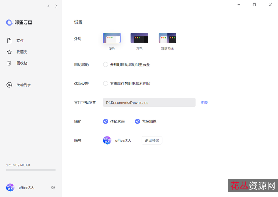Uncheck 系统消息 notification checkbox
278x197 pixels.
(137, 121)
